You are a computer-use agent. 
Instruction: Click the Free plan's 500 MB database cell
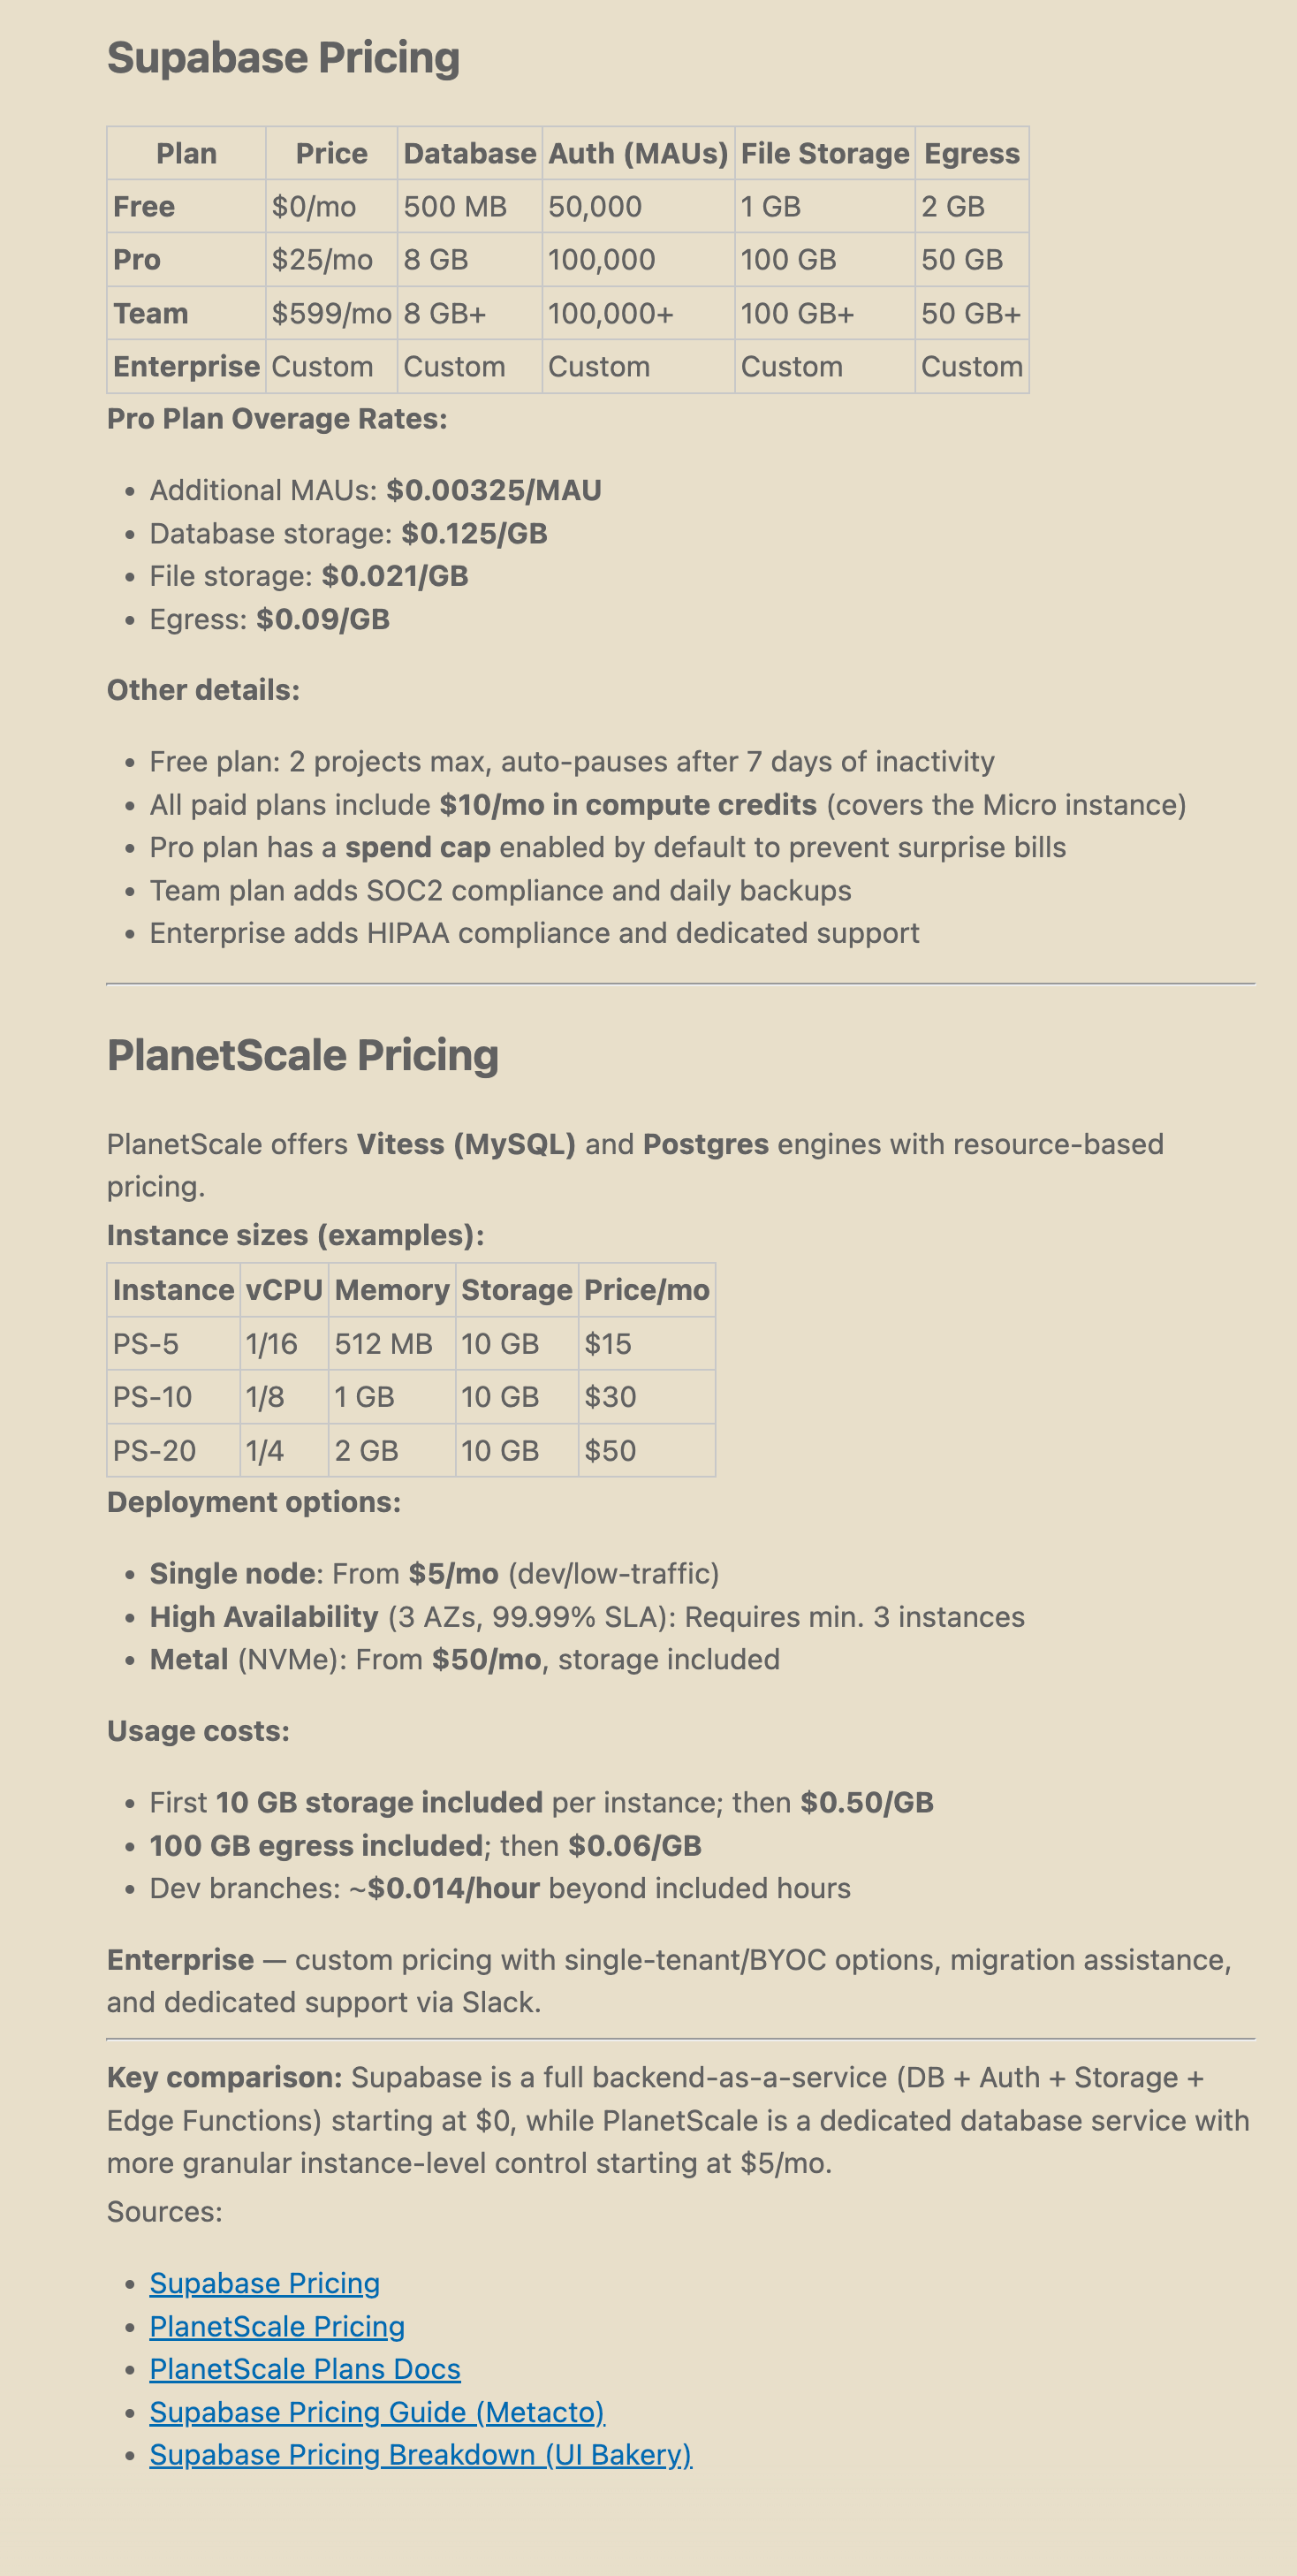pyautogui.click(x=455, y=207)
